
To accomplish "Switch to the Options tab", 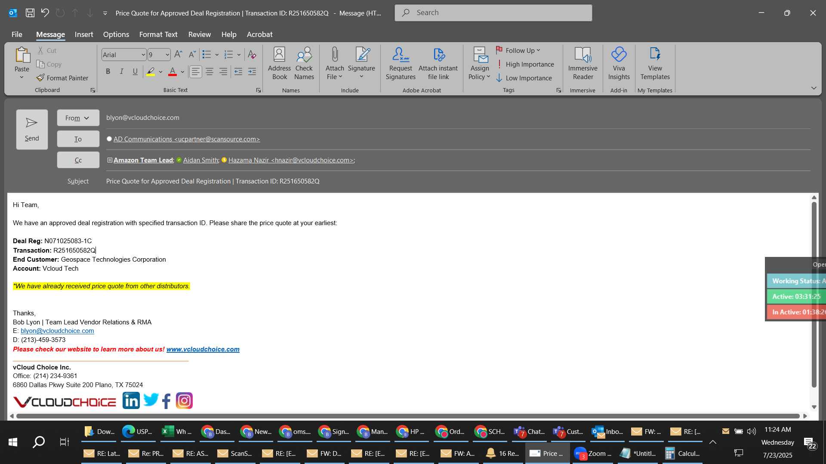I will click(116, 34).
